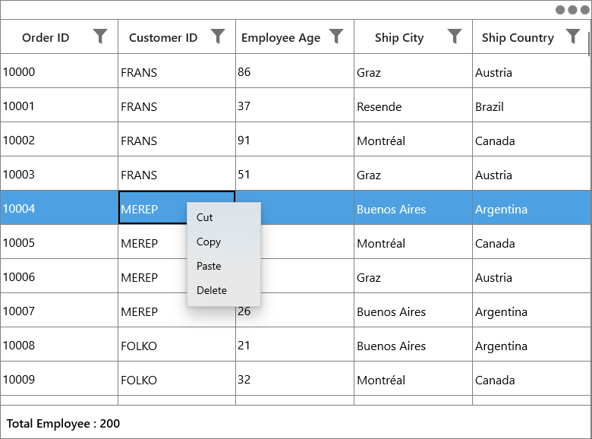
Task: Click Canada in row 10009
Action: [x=495, y=380]
